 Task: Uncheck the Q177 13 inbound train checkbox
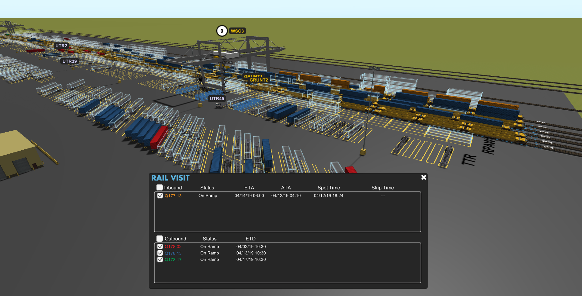coord(160,196)
